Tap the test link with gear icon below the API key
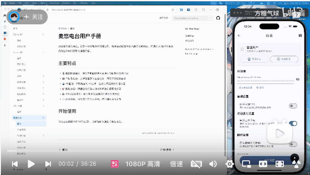This screenshot has width=310, height=175. click(260, 87)
